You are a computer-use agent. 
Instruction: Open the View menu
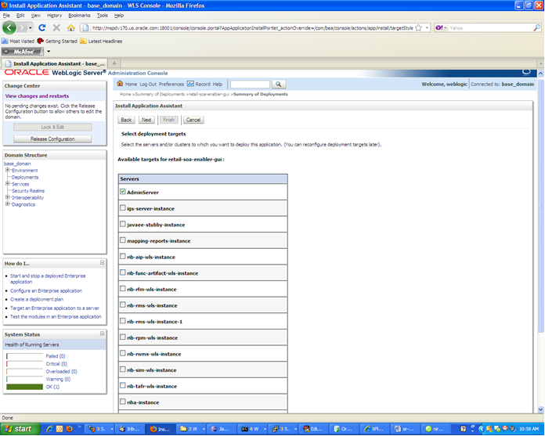pyautogui.click(x=35, y=16)
